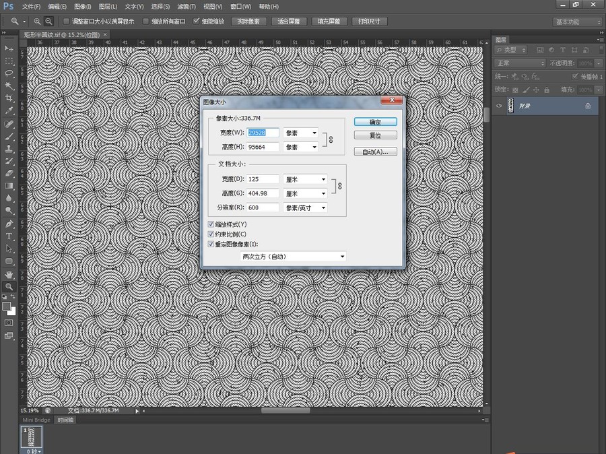Select the Path Selection tool
Viewport: 606px width, 454px height.
9,249
